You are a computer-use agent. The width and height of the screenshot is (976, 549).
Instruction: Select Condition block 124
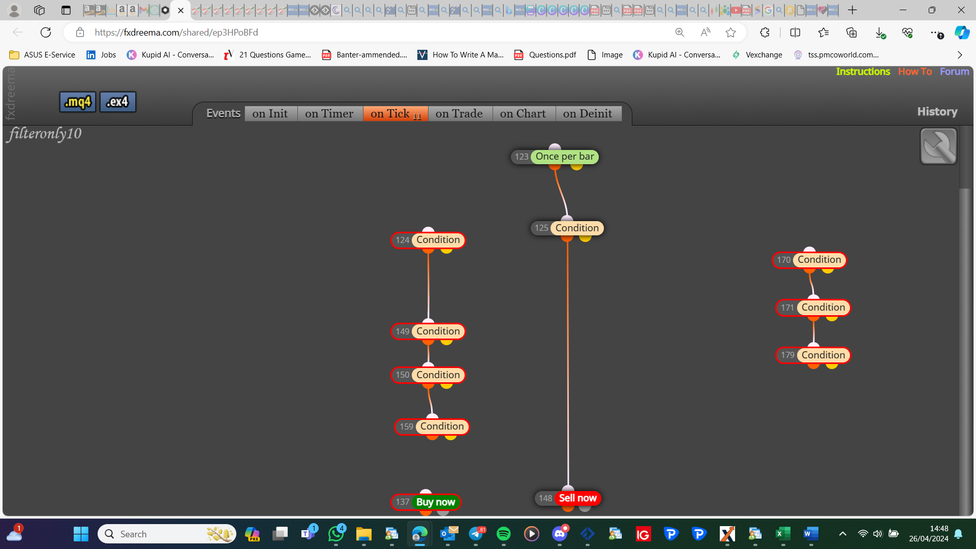point(429,240)
